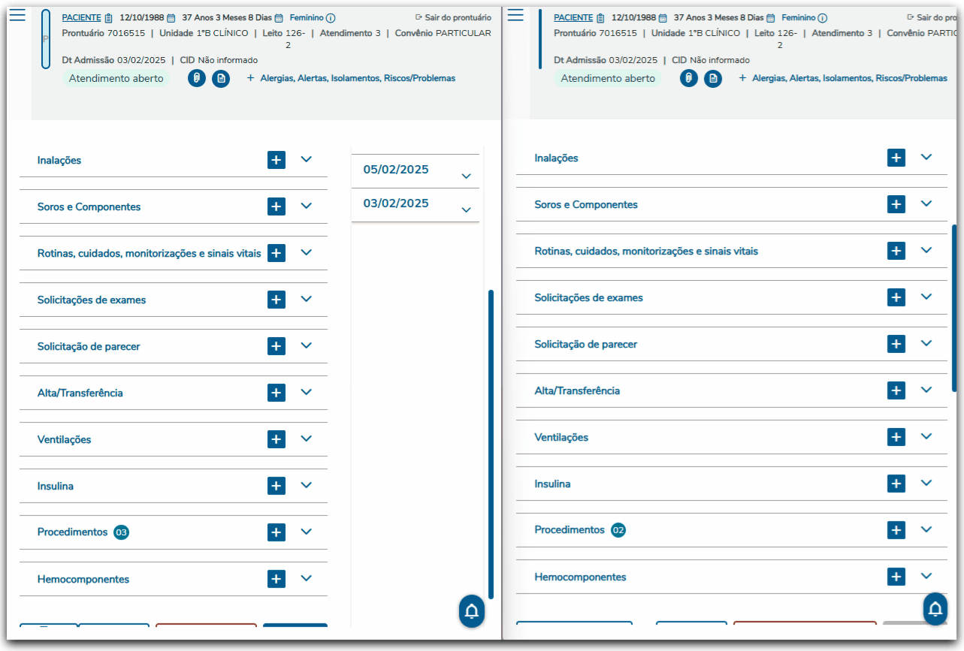The width and height of the screenshot is (964, 651).
Task: Add Procedimentos in left panel
Action: pos(277,532)
